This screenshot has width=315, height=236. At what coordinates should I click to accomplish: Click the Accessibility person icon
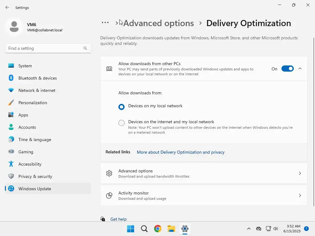[11, 164]
